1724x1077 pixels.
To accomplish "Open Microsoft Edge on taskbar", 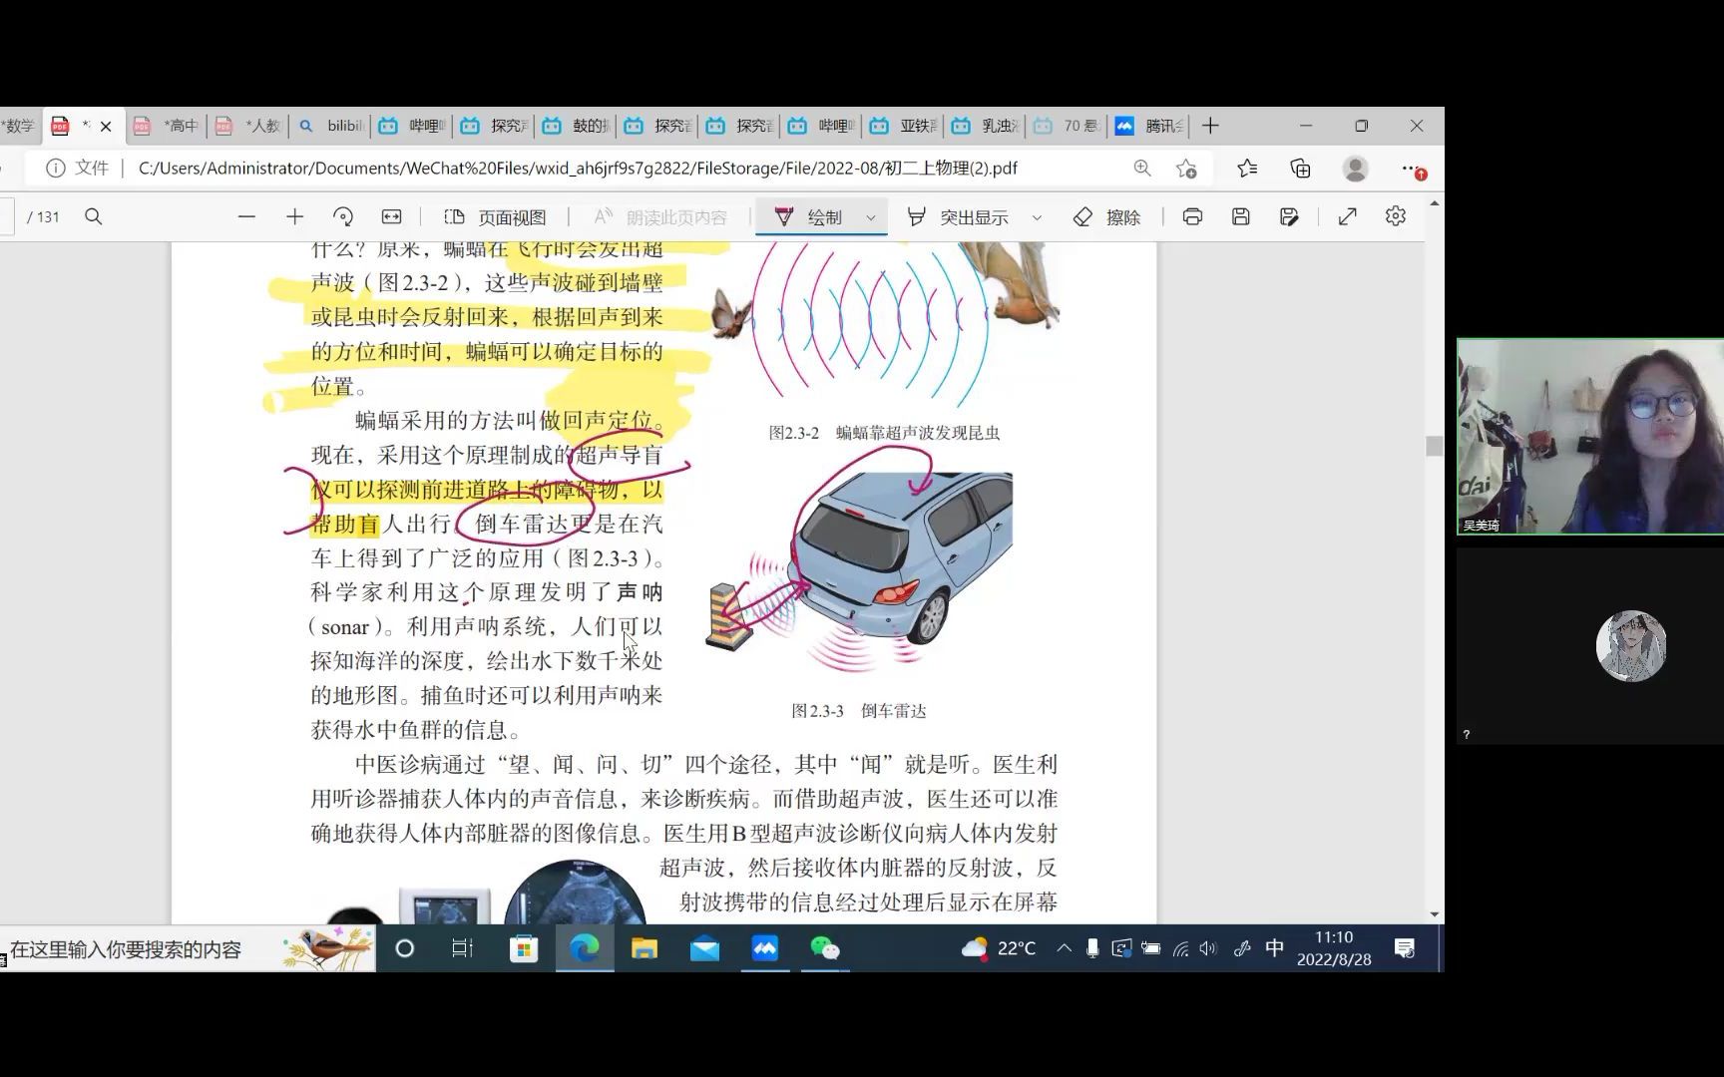I will 584,948.
